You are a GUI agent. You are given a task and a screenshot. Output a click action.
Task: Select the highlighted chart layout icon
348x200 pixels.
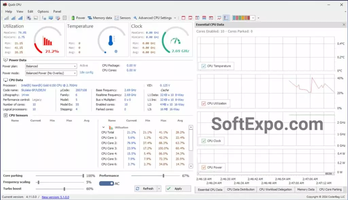pos(226,17)
